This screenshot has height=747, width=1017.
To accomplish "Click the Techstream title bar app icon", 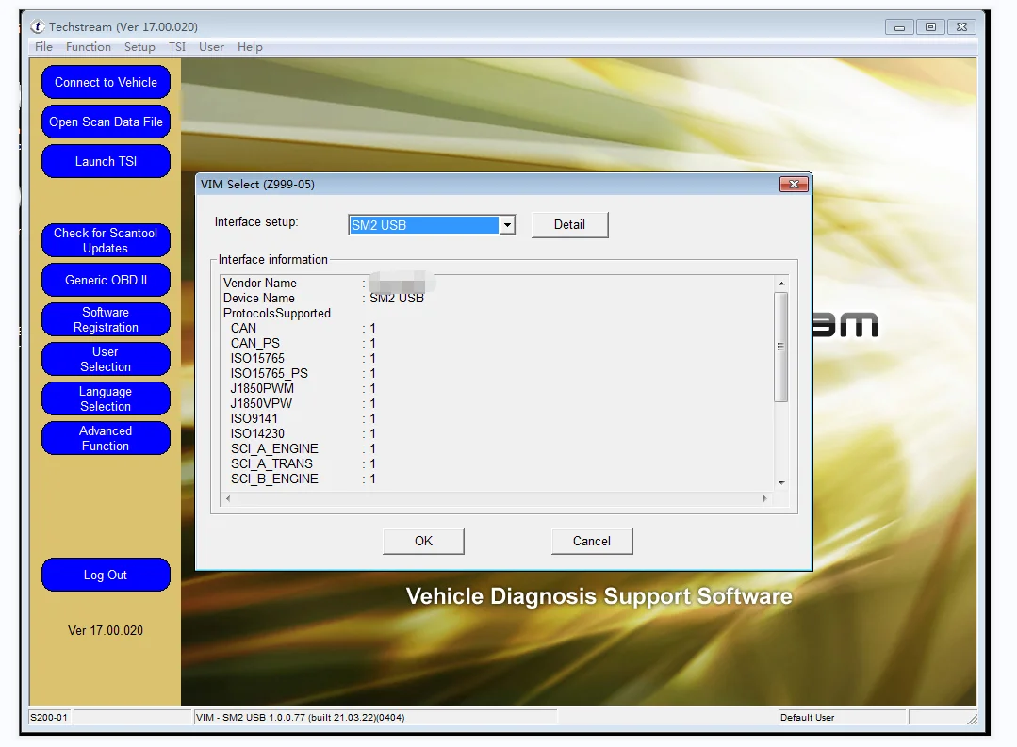I will pos(38,26).
